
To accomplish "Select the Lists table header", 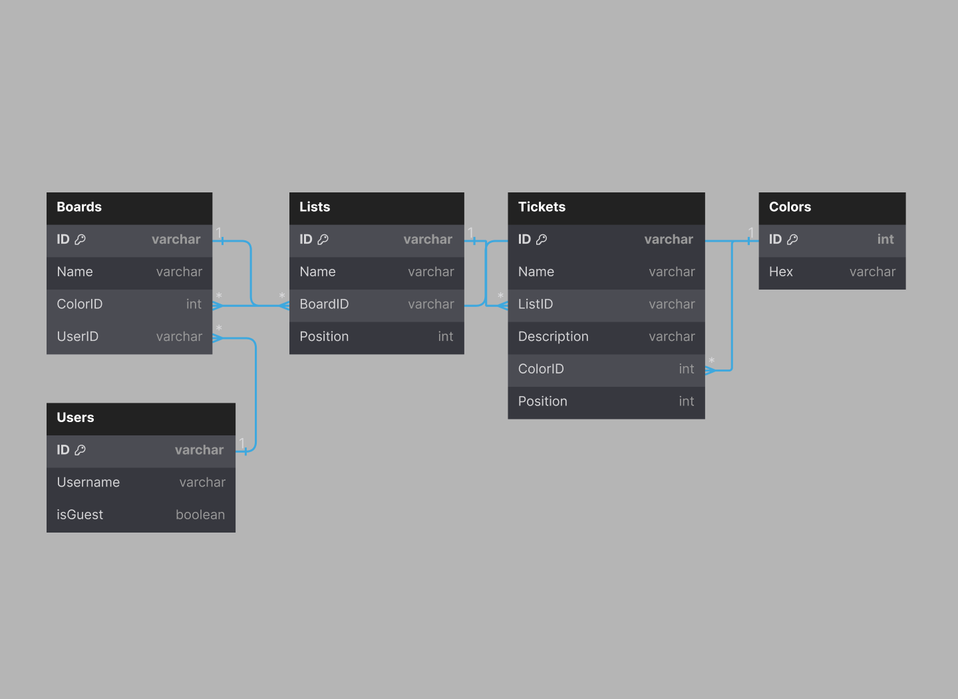I will (x=377, y=208).
